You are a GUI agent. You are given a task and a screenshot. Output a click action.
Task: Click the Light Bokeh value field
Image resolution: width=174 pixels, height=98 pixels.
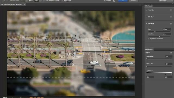169,57
